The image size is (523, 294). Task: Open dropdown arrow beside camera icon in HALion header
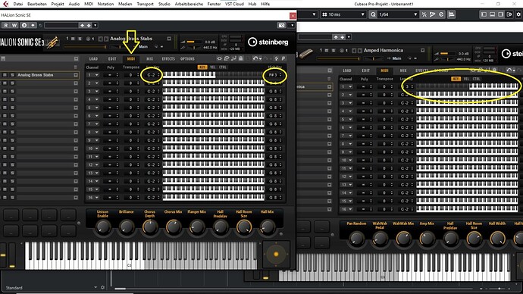coord(292,25)
